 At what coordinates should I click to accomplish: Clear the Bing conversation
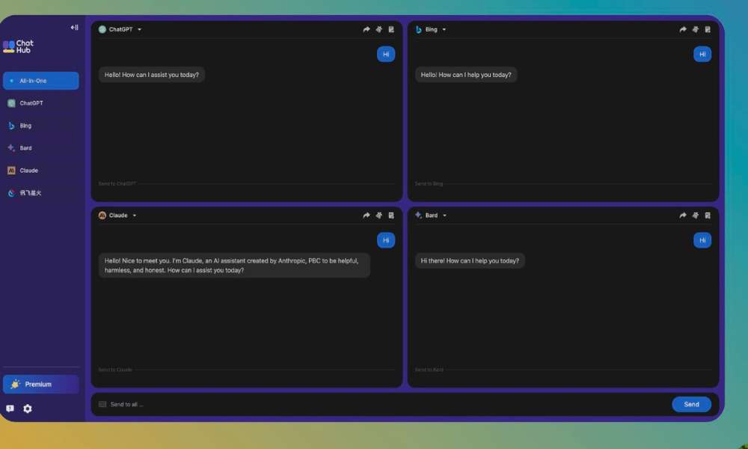point(696,30)
